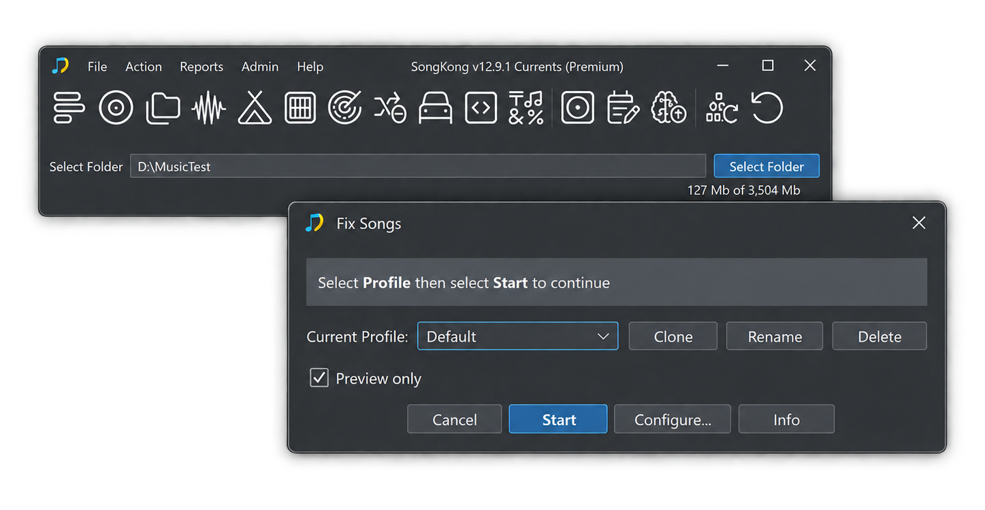The height and width of the screenshot is (510, 985).
Task: Click the text lines toolbar icon
Action: [x=69, y=108]
